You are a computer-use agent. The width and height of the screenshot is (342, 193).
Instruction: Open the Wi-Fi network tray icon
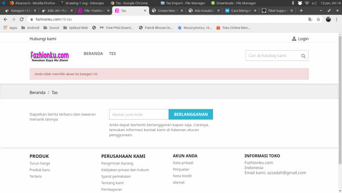(307, 3)
